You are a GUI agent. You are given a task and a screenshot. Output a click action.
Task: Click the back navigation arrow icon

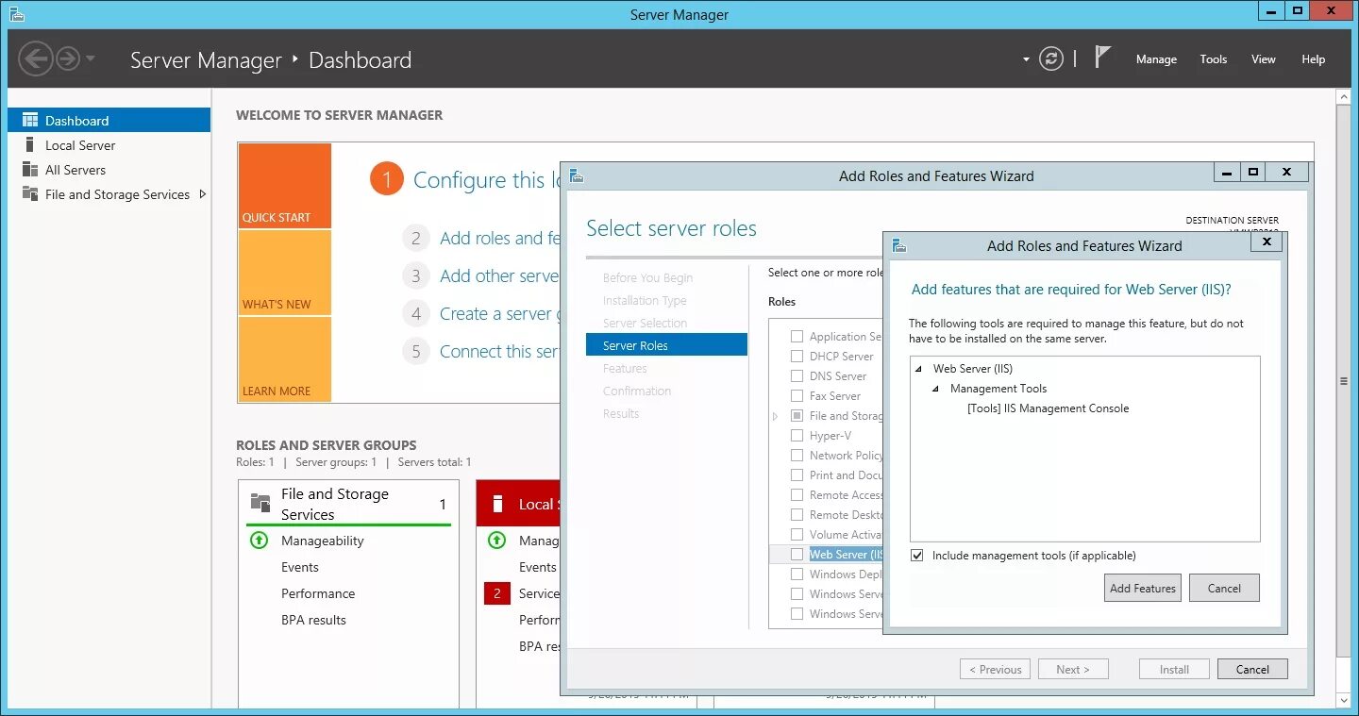pyautogui.click(x=35, y=59)
